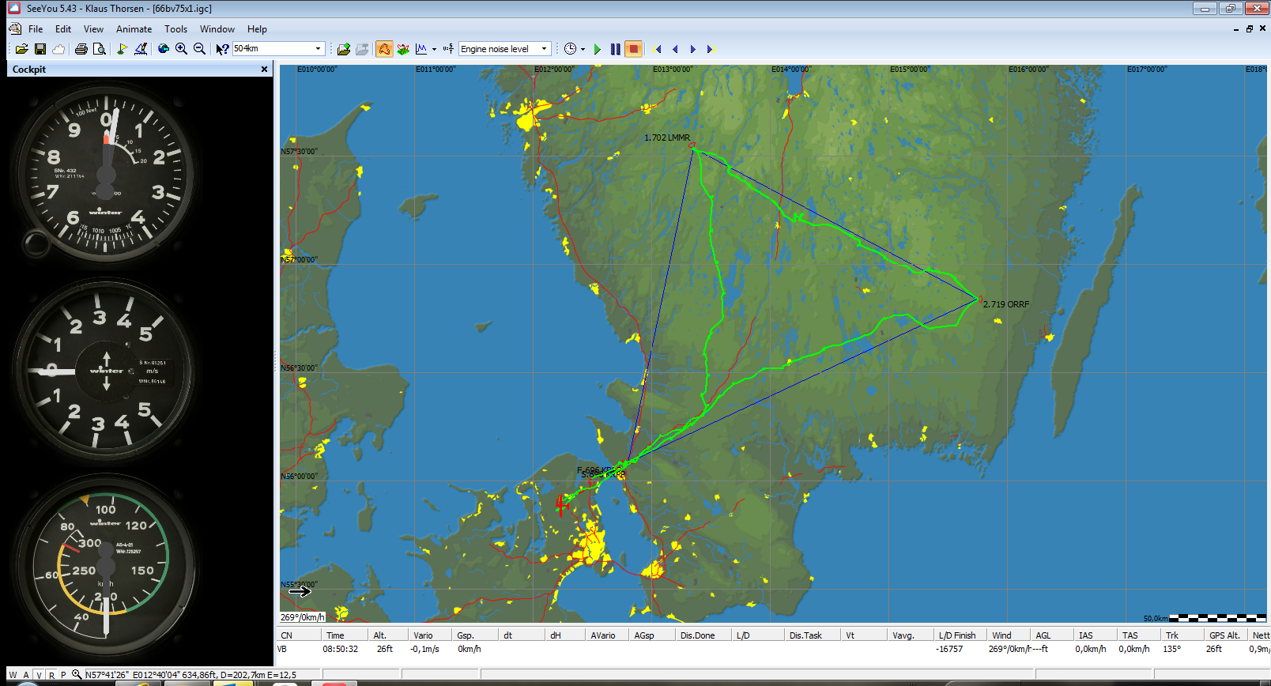The height and width of the screenshot is (686, 1271).
Task: Click the GPS Alt. column header
Action: point(1224,635)
